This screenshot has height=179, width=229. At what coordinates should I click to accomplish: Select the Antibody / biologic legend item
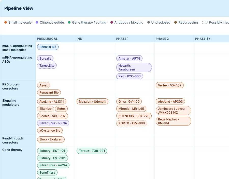[x=127, y=22]
